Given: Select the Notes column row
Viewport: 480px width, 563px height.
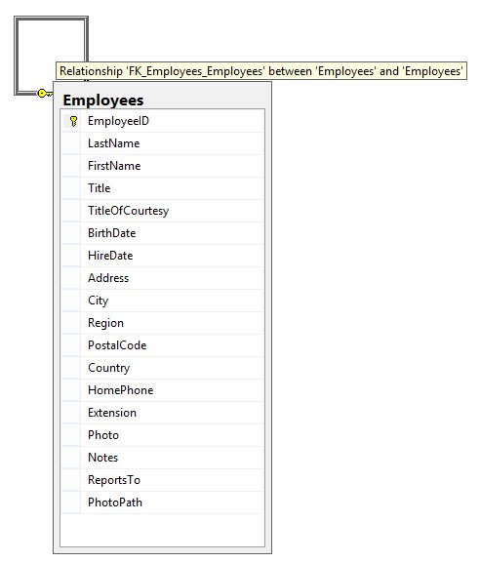Looking at the screenshot, I should click(x=163, y=458).
